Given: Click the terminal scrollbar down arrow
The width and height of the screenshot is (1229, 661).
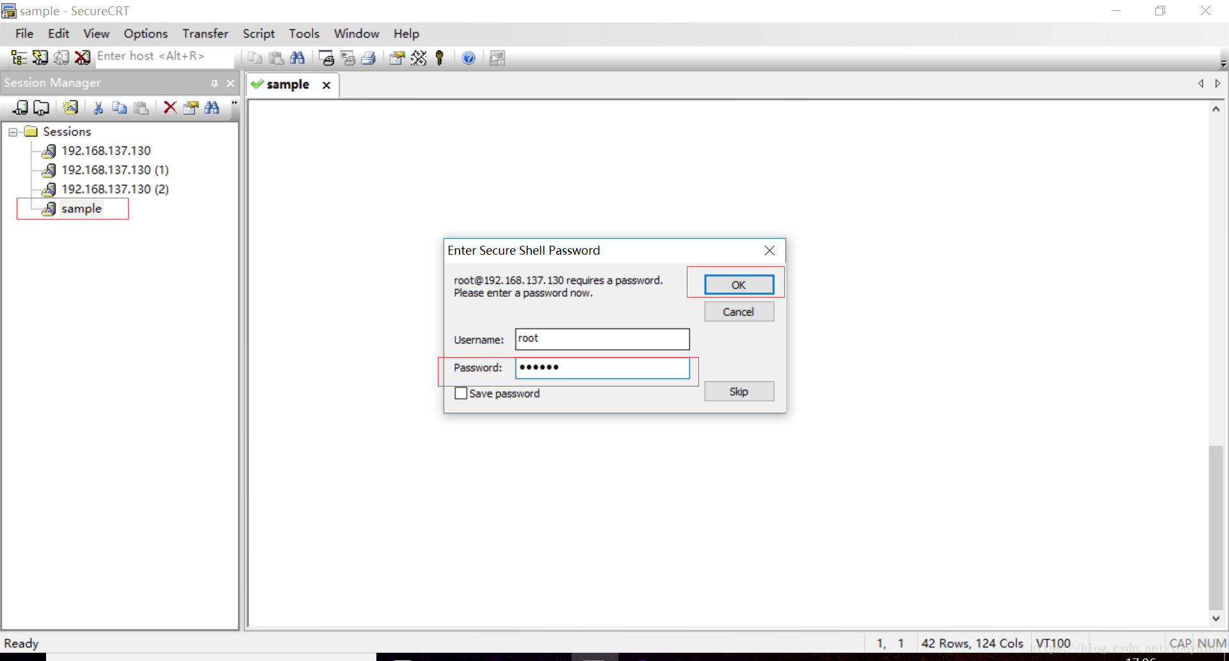Looking at the screenshot, I should [x=1216, y=619].
